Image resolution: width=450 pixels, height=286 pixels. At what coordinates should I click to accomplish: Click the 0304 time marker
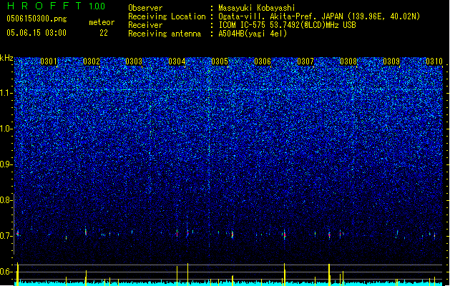[177, 61]
